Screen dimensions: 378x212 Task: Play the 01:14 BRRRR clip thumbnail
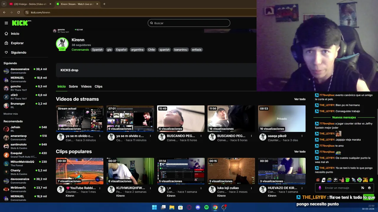181,171
